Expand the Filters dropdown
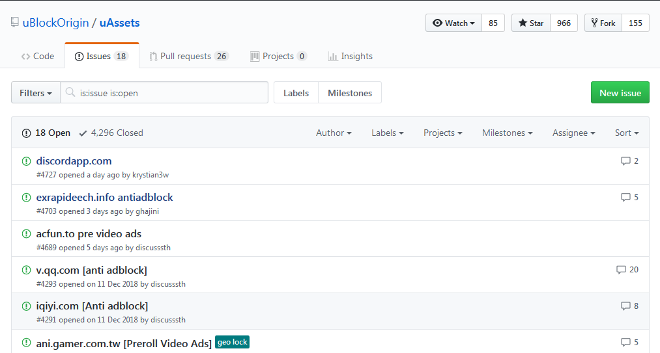This screenshot has height=353, width=660. pos(36,93)
